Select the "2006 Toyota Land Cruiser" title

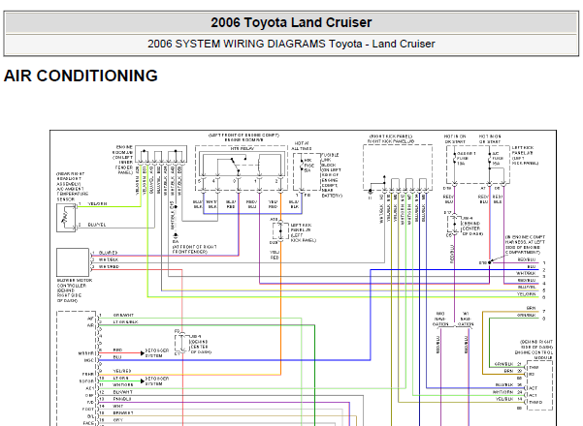(x=291, y=22)
